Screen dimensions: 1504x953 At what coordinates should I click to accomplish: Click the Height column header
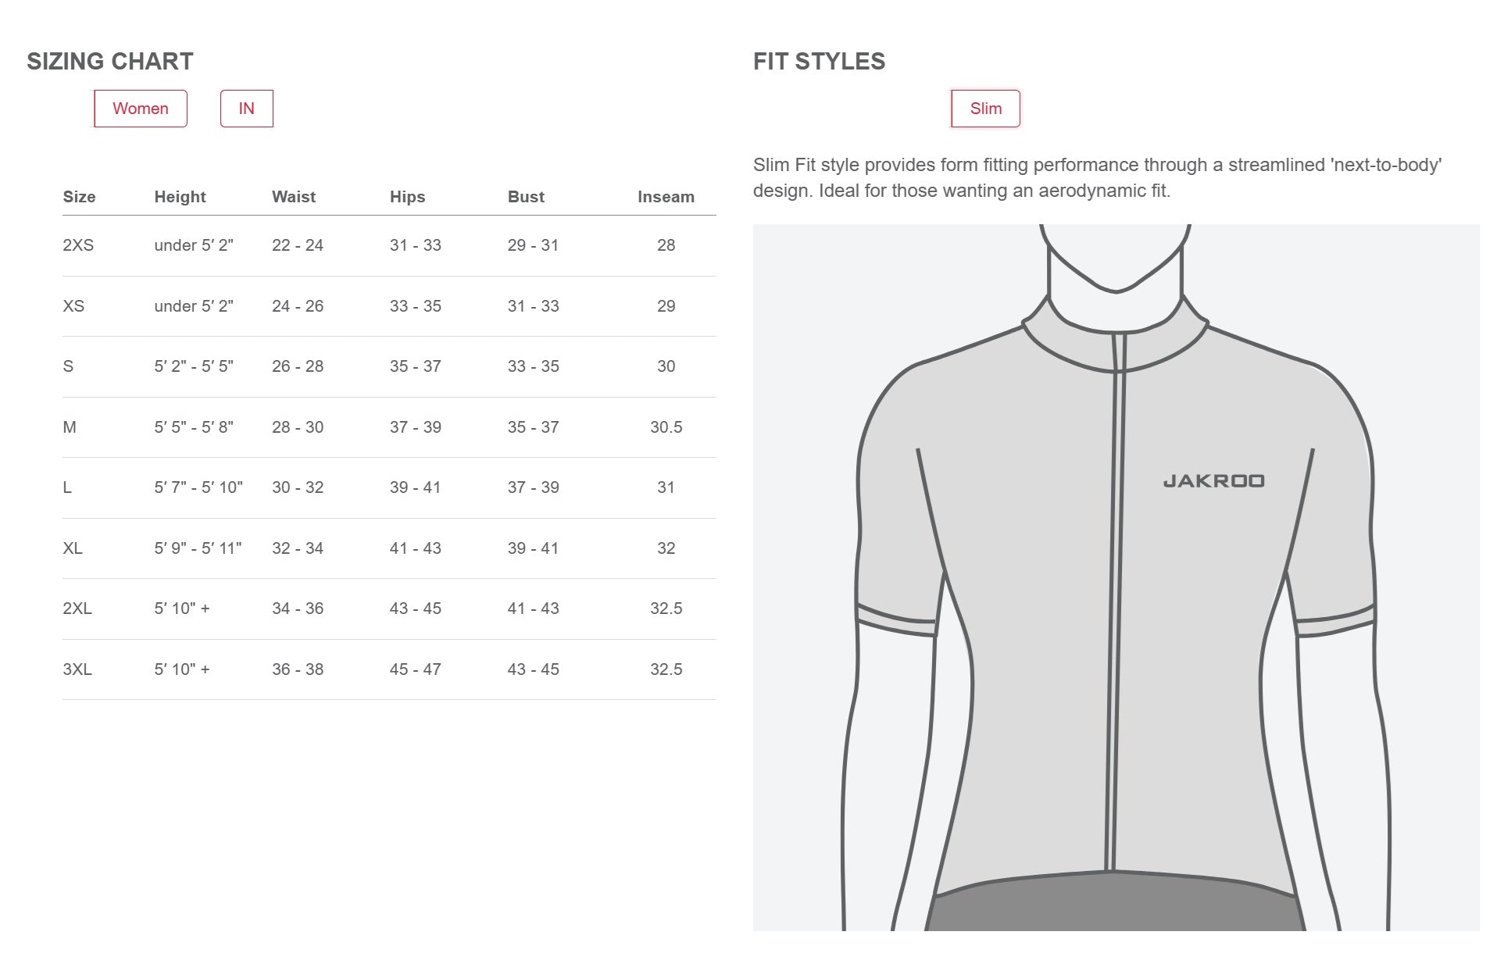pyautogui.click(x=180, y=197)
